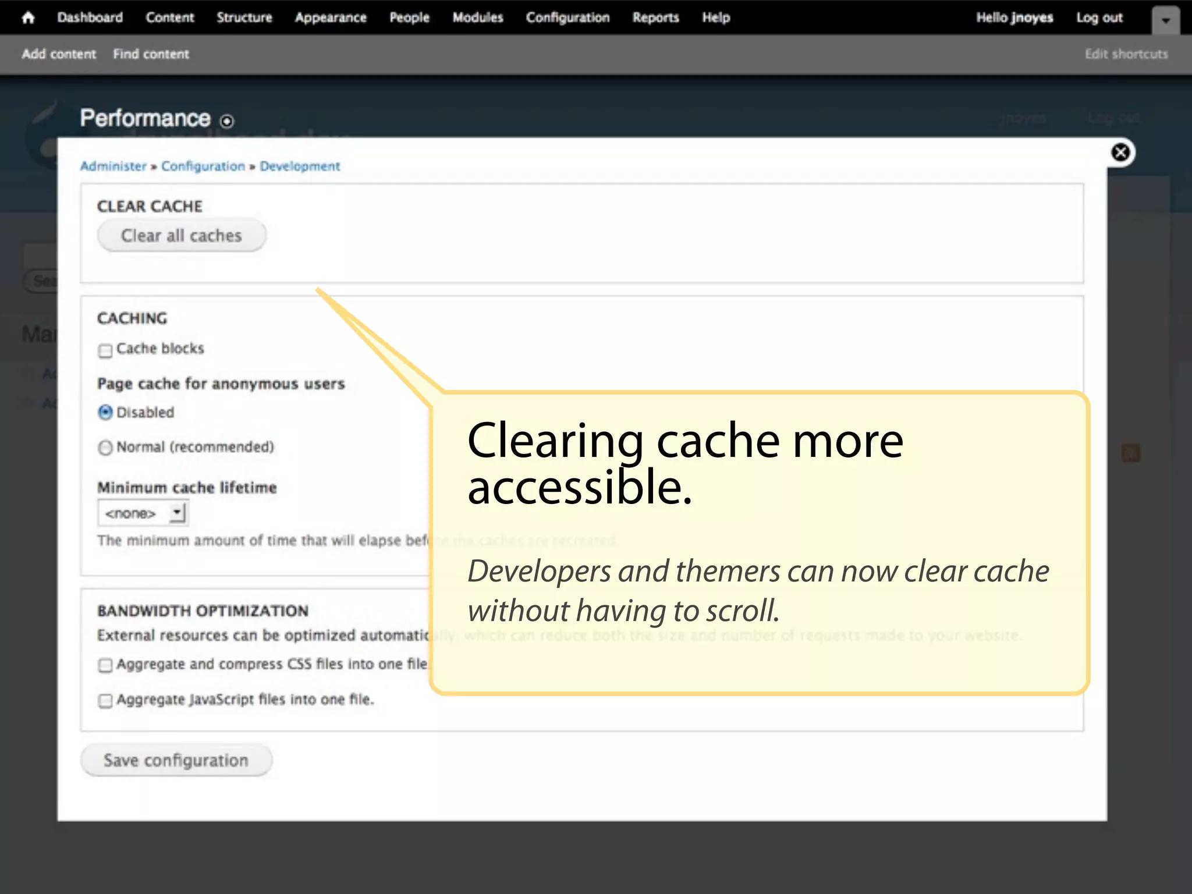The height and width of the screenshot is (894, 1192).
Task: Close the Performance overlay with X icon
Action: coord(1120,152)
